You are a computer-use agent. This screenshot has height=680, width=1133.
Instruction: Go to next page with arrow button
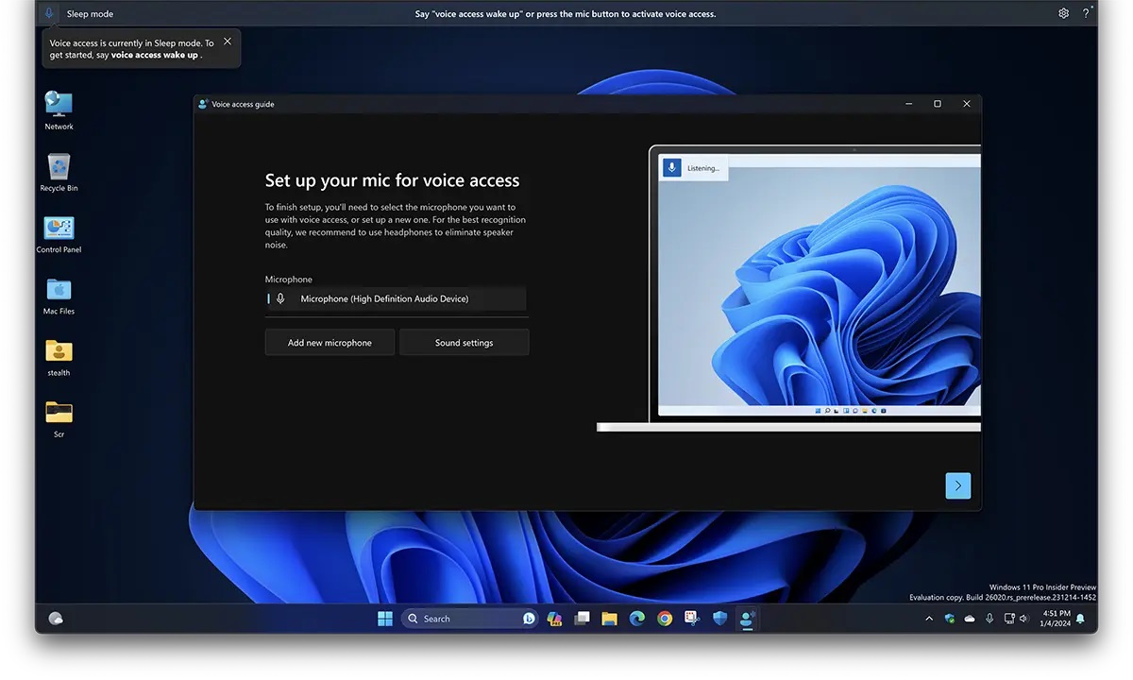957,485
